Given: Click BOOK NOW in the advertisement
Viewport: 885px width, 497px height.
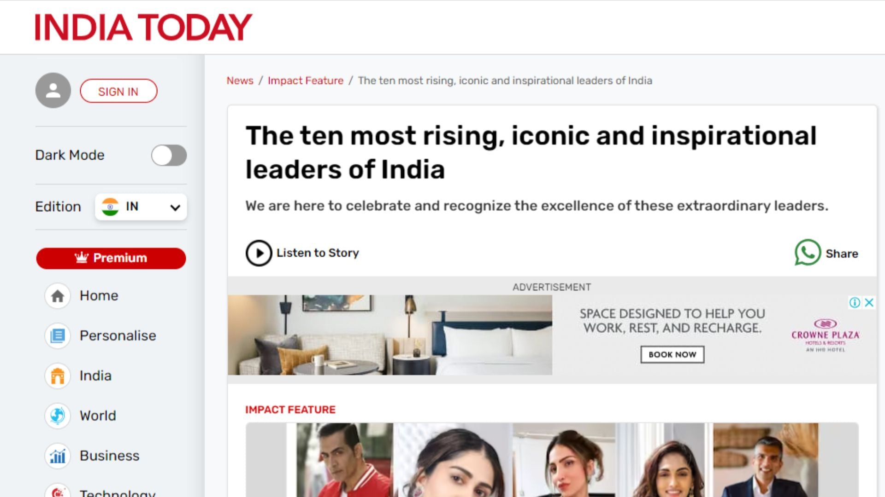Looking at the screenshot, I should (x=673, y=355).
